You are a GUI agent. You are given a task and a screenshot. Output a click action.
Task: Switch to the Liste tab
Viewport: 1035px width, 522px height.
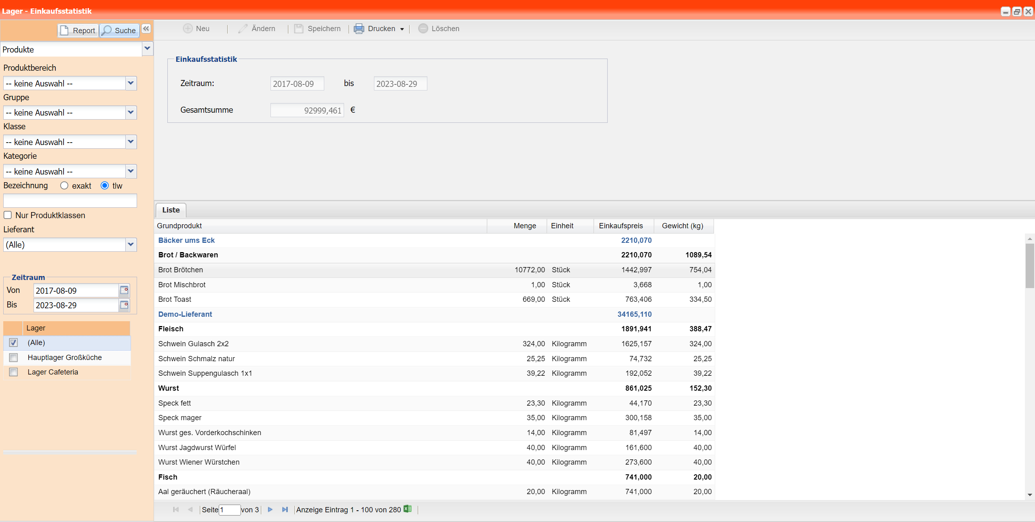pos(171,210)
